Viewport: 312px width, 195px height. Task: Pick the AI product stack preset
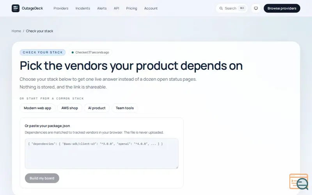(97, 108)
